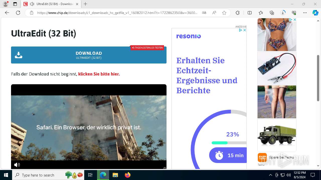
Task: Click the resonio logo in ad
Action: (189, 36)
